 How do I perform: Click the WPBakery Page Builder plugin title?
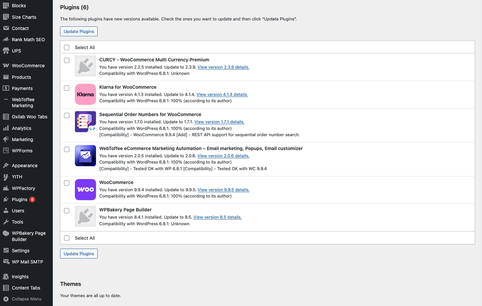[x=125, y=210]
